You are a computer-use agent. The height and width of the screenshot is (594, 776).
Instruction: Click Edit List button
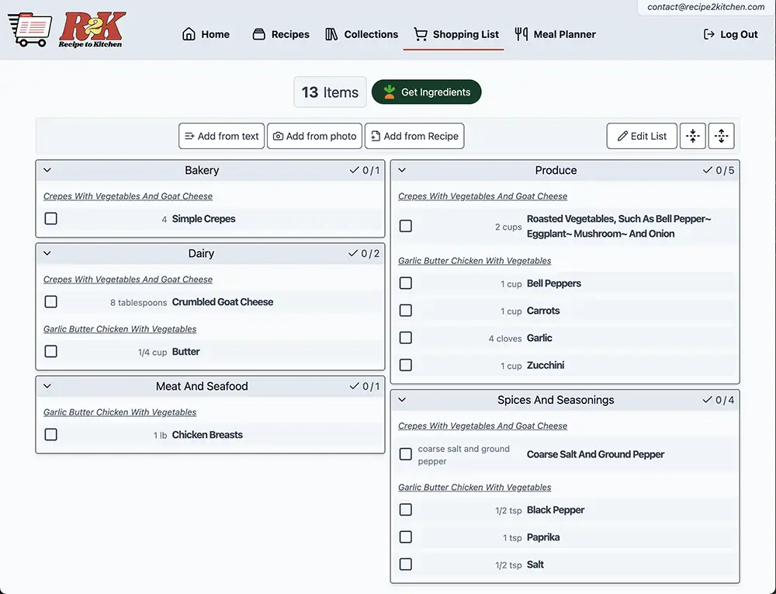pos(642,136)
